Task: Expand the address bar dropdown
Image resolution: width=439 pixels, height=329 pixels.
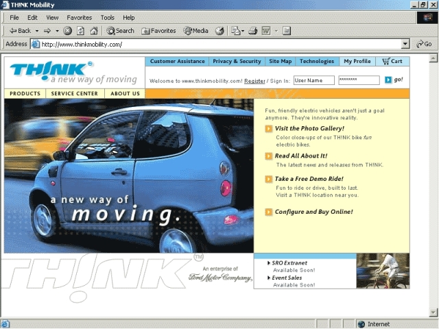Action: coord(405,44)
